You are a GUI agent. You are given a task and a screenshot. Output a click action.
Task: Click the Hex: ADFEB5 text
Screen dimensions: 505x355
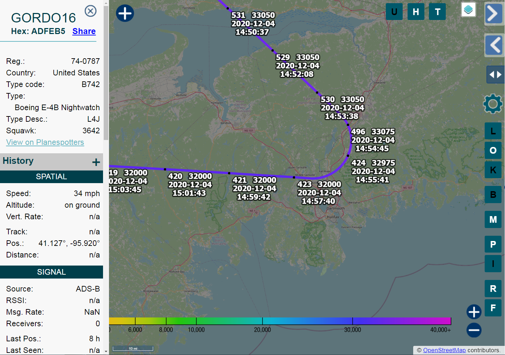(x=38, y=31)
